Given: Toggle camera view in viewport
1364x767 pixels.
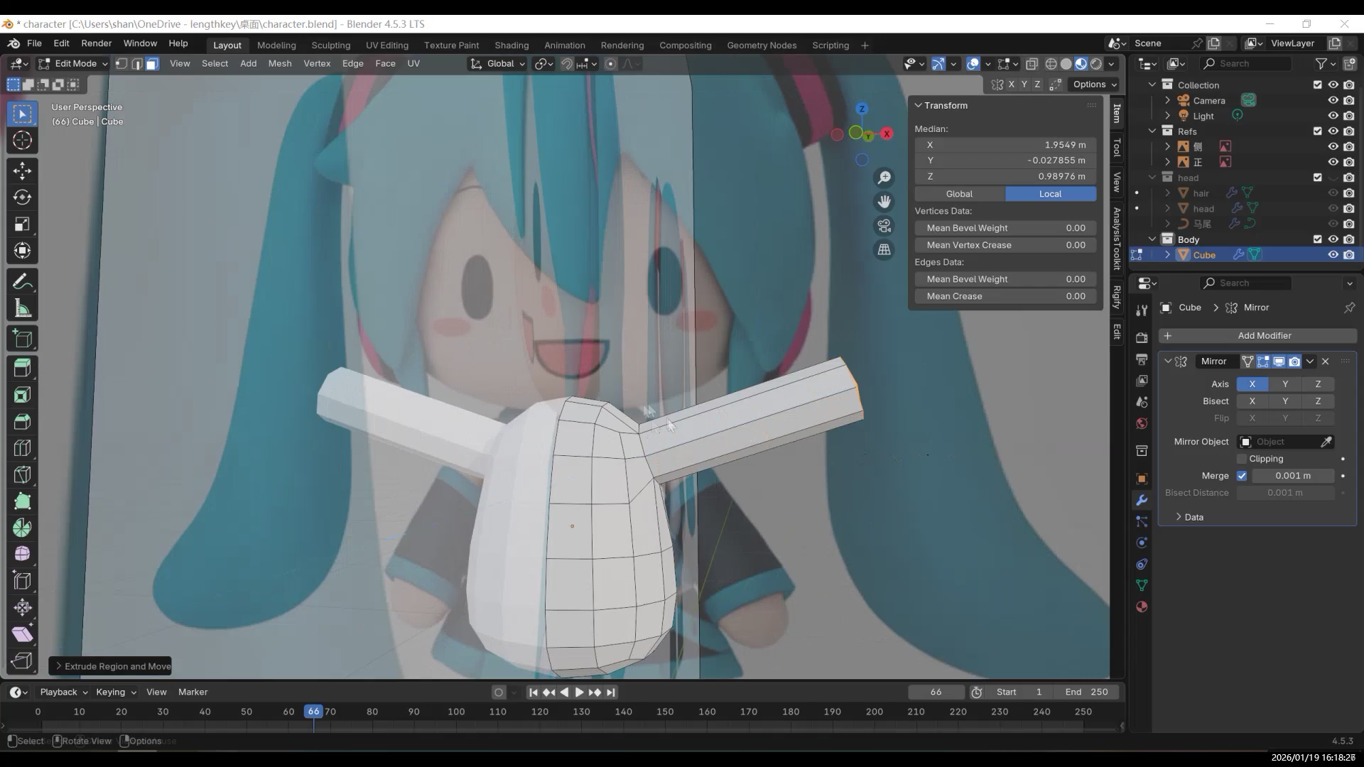Looking at the screenshot, I should tap(884, 226).
